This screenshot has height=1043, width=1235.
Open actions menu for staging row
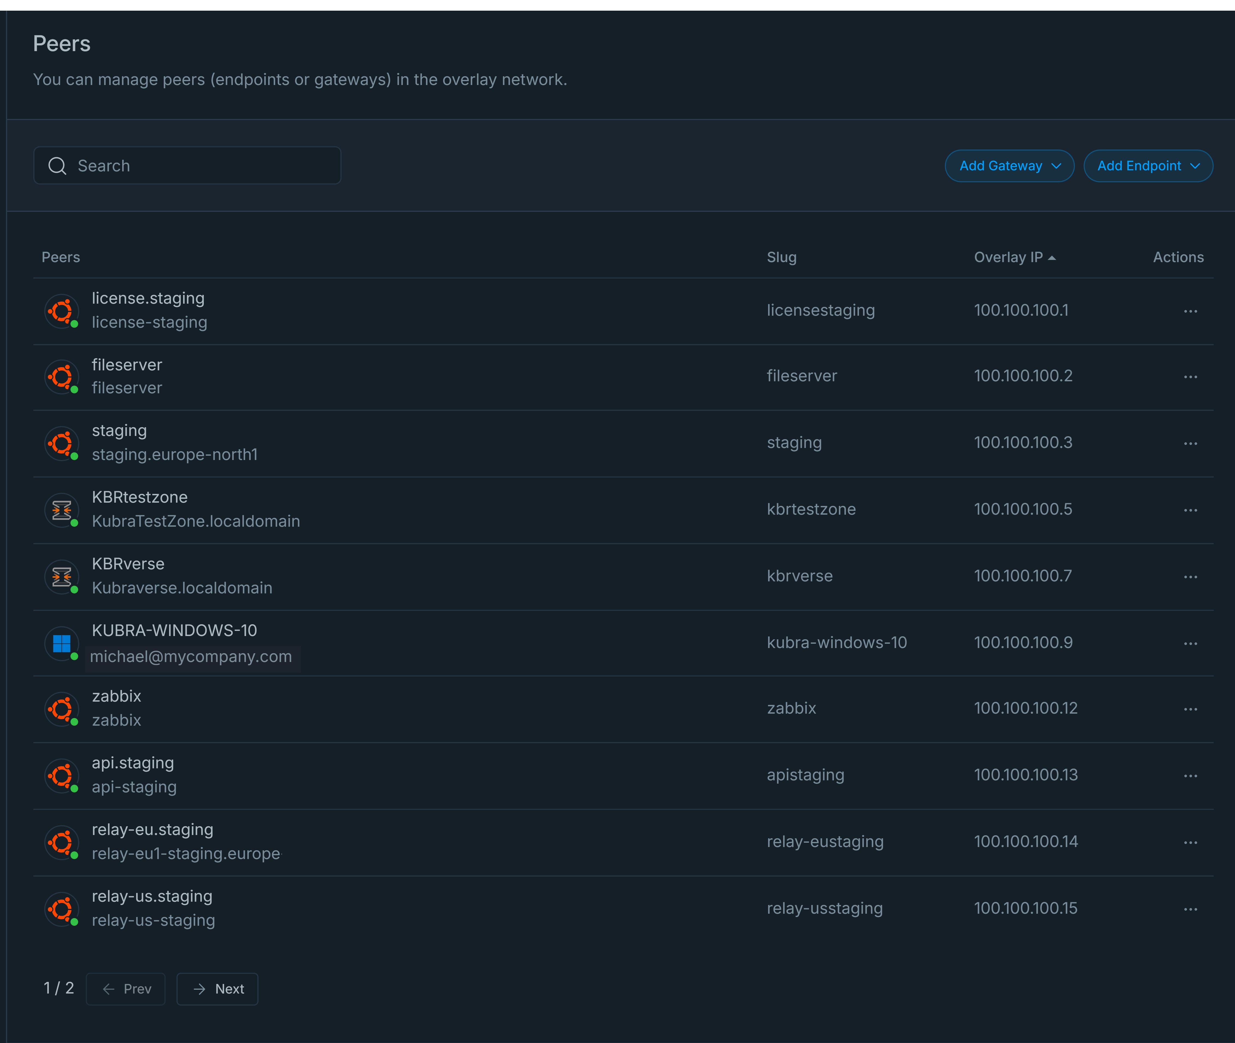(x=1190, y=443)
